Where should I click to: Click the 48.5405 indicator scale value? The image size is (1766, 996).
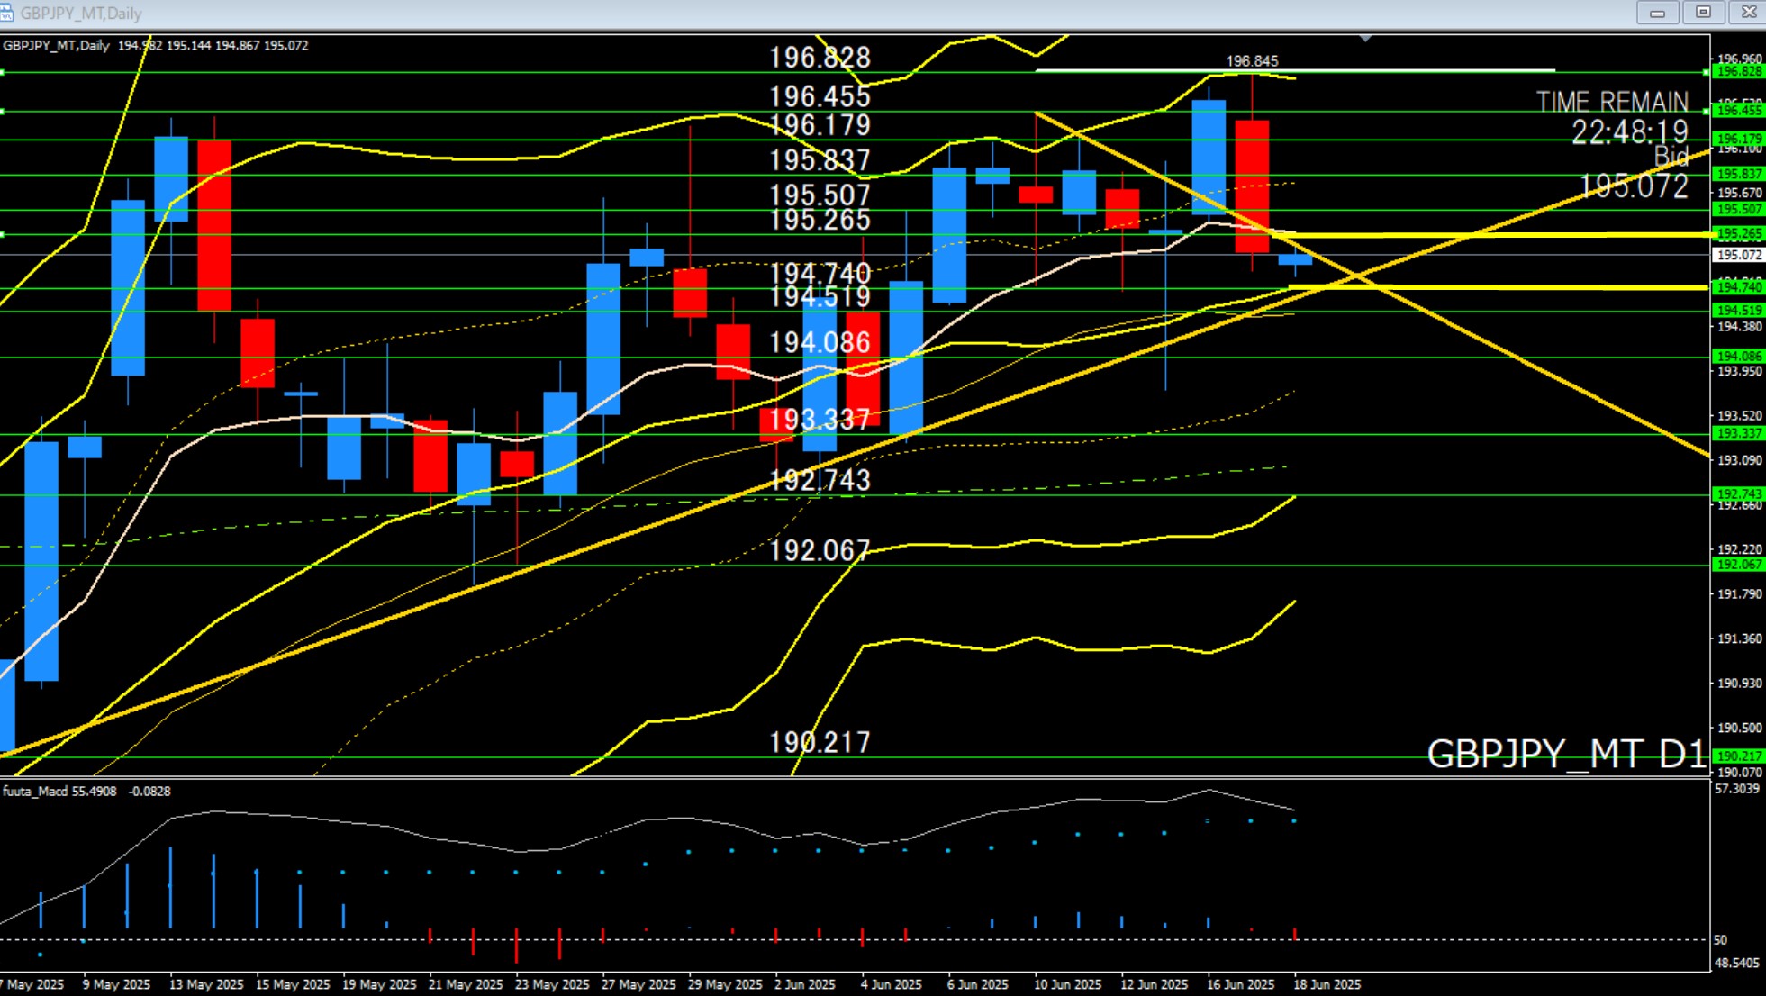coord(1738,963)
